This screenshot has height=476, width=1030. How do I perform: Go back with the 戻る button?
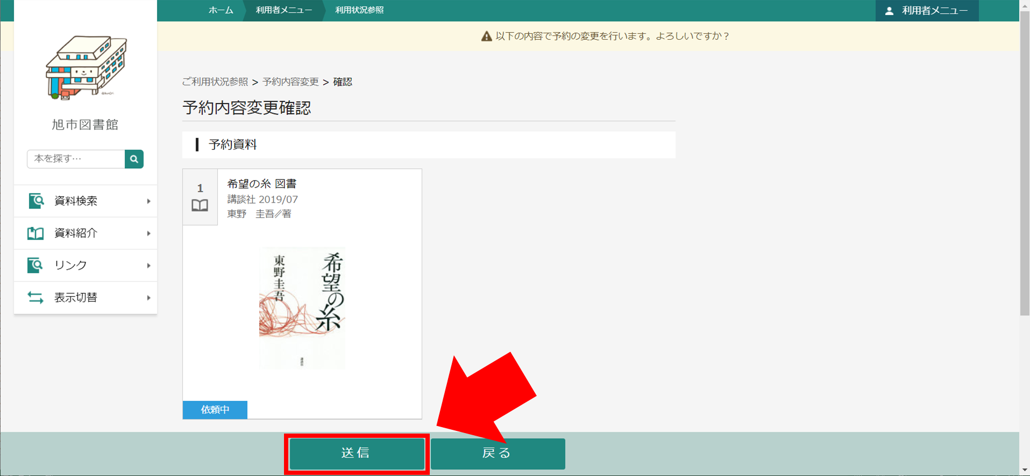pos(498,453)
